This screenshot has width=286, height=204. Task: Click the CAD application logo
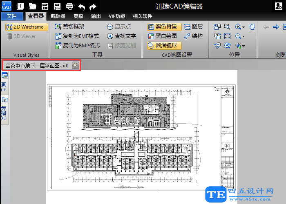(x=7, y=6)
